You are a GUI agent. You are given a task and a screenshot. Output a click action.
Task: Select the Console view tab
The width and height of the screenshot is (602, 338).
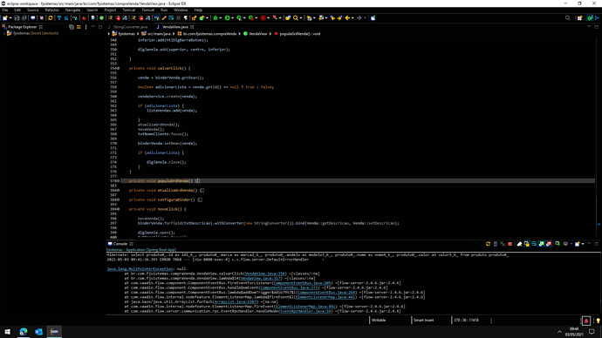(120, 244)
